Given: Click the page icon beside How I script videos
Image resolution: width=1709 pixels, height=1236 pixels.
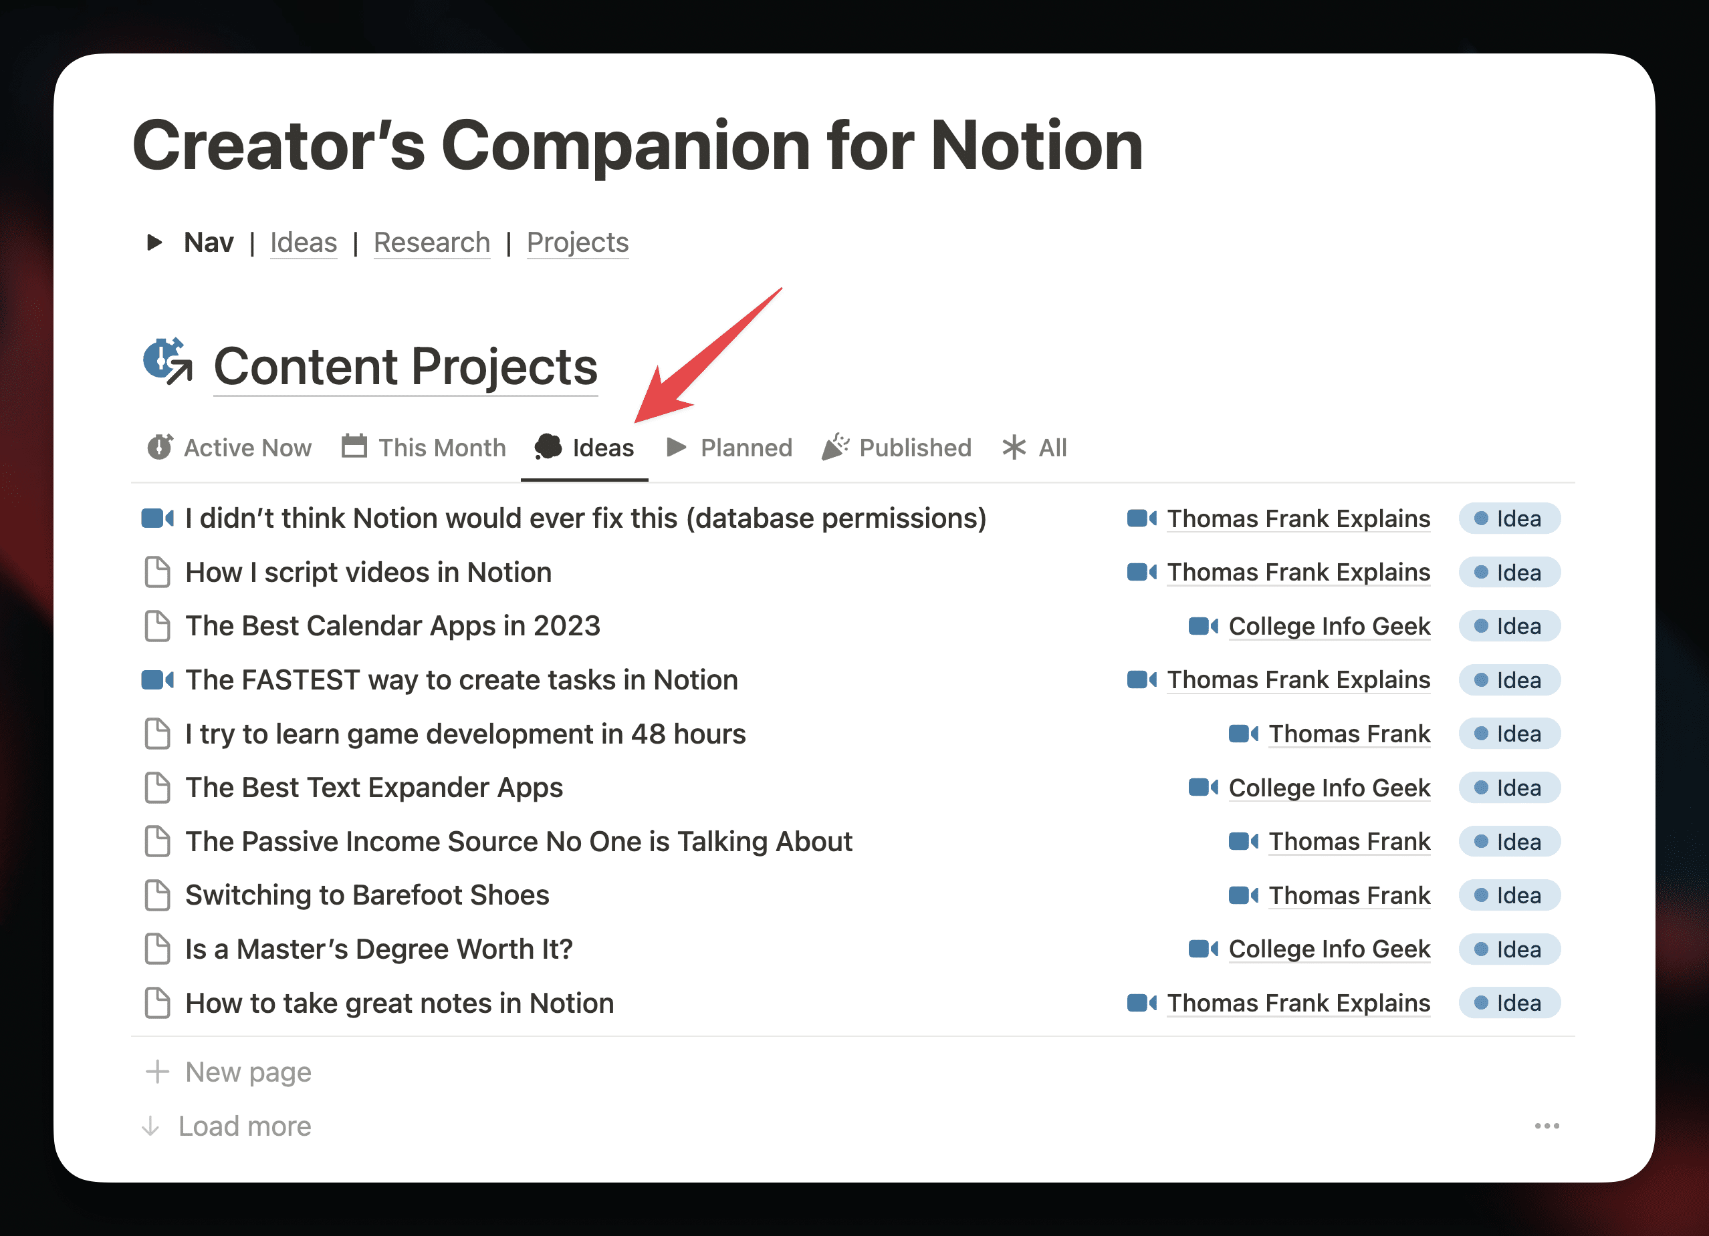Looking at the screenshot, I should coord(158,573).
